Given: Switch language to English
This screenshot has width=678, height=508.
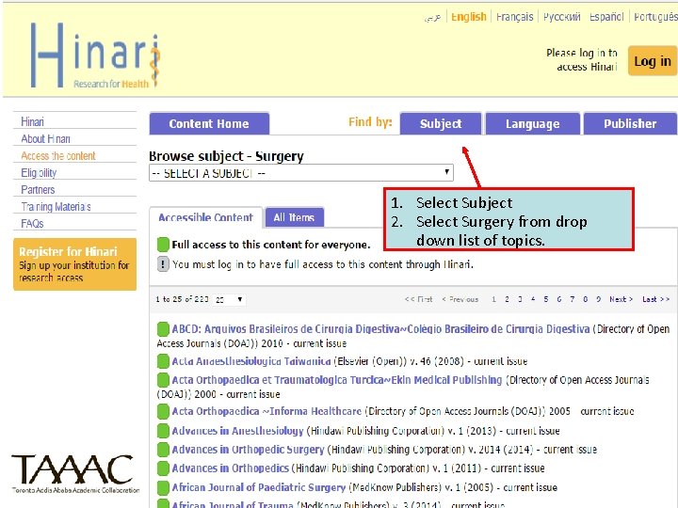Looking at the screenshot, I should coord(469,17).
